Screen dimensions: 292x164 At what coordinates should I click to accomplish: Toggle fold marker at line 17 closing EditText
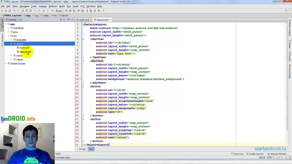(83, 83)
